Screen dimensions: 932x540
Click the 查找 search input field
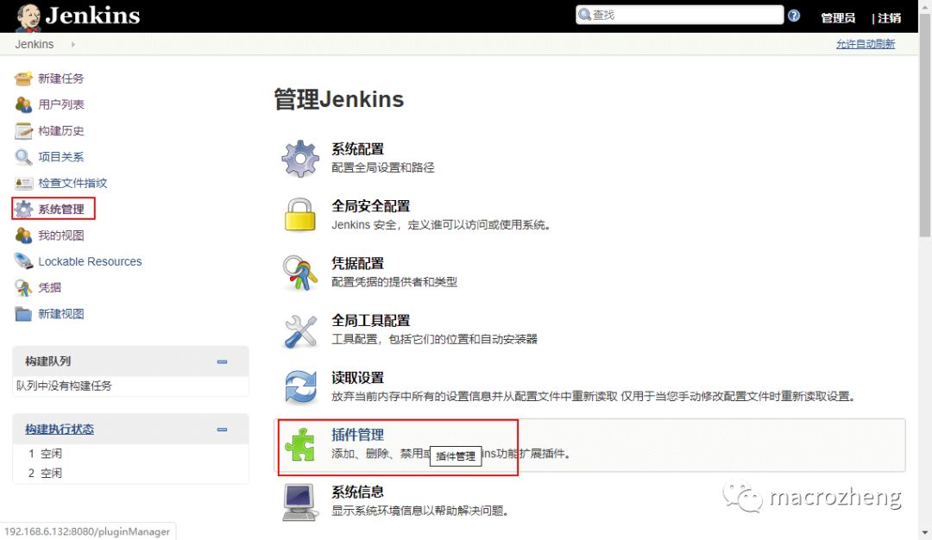pos(682,15)
